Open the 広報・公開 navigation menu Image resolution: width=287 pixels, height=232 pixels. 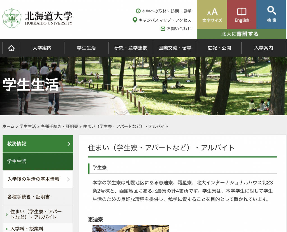pyautogui.click(x=219, y=48)
